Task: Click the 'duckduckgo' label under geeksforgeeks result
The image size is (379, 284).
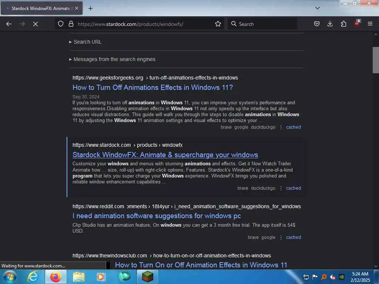Action: pyautogui.click(x=263, y=127)
